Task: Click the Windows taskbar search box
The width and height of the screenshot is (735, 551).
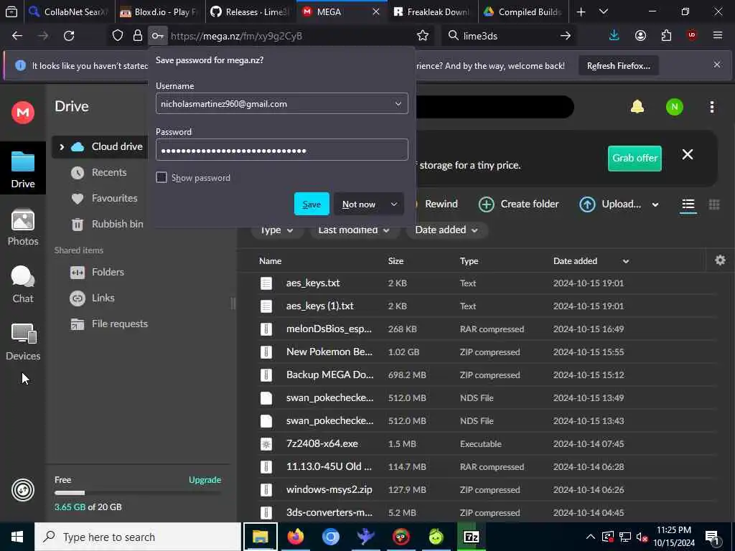Action: (x=139, y=537)
